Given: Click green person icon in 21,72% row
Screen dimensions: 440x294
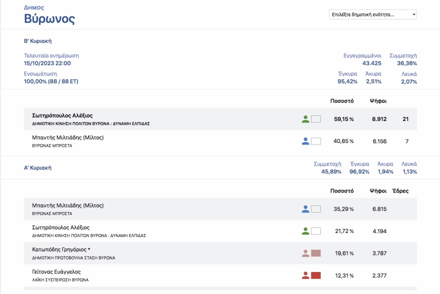Looking at the screenshot, I should [x=305, y=231].
